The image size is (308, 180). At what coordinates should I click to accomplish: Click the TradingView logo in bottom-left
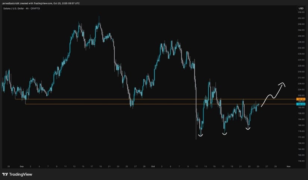click(17, 174)
